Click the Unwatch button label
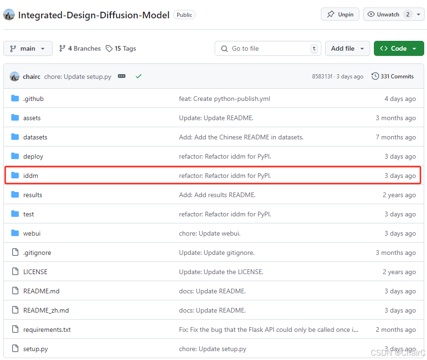 (388, 15)
